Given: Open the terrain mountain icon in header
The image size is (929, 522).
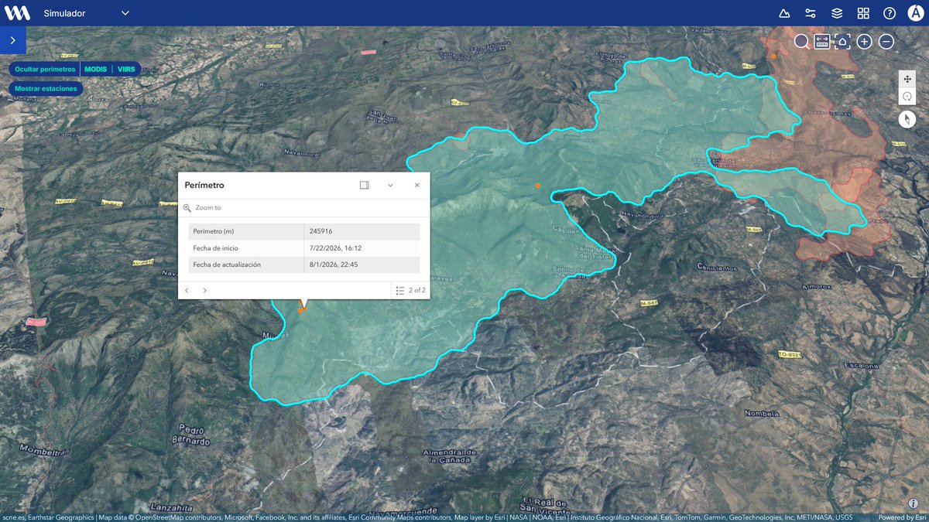Looking at the screenshot, I should [784, 13].
